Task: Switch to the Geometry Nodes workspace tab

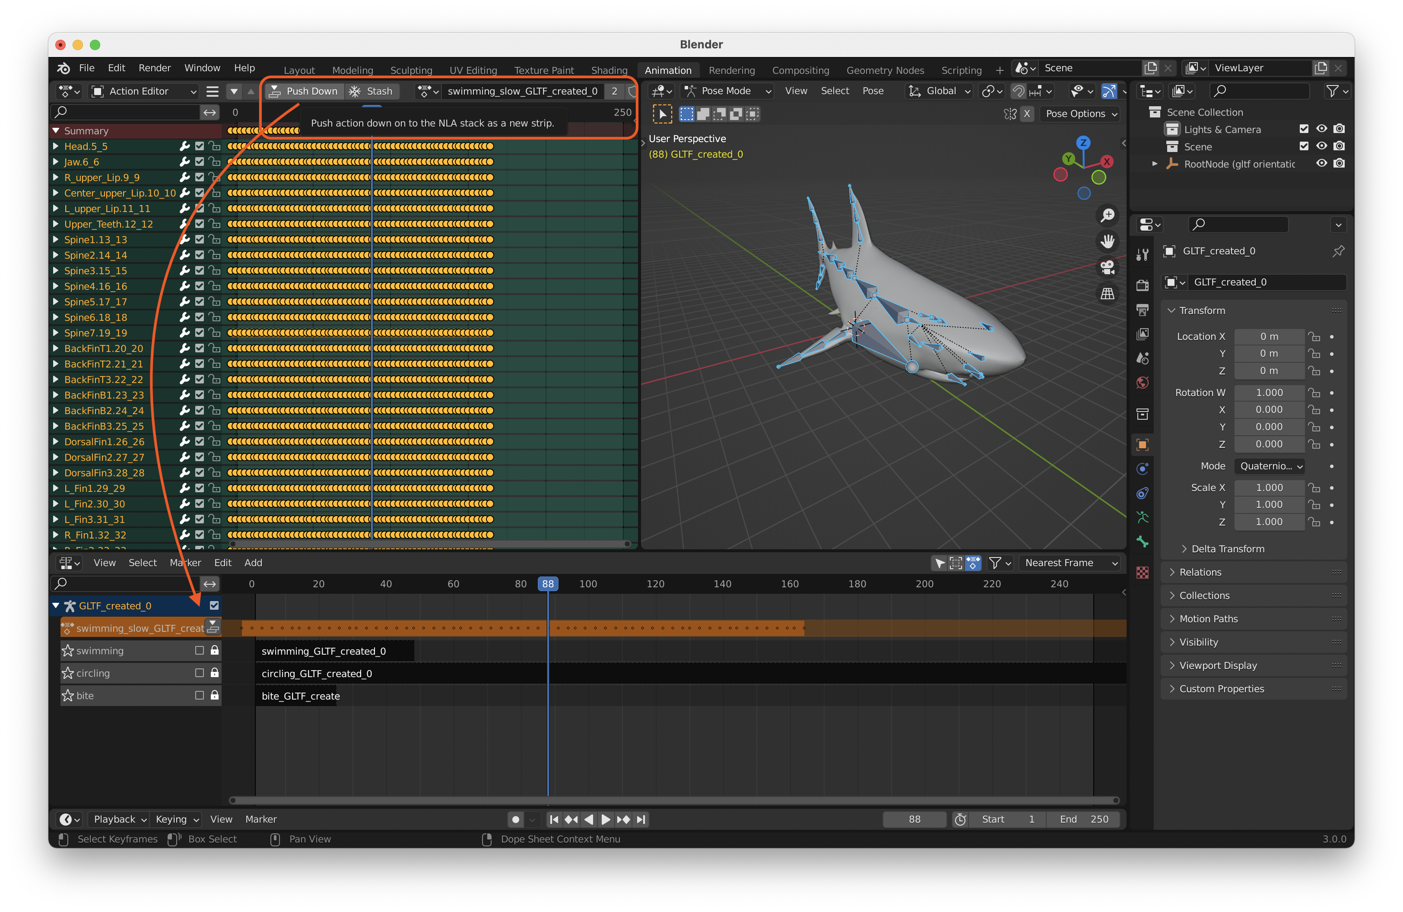Action: point(885,70)
